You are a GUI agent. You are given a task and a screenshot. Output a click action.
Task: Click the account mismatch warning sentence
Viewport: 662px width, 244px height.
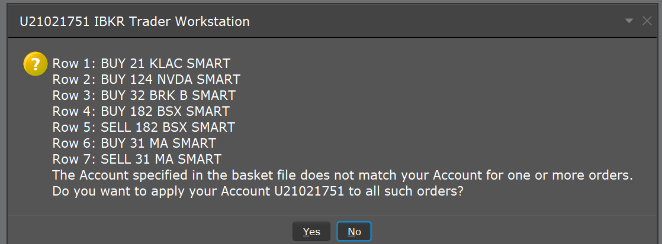[x=342, y=175]
